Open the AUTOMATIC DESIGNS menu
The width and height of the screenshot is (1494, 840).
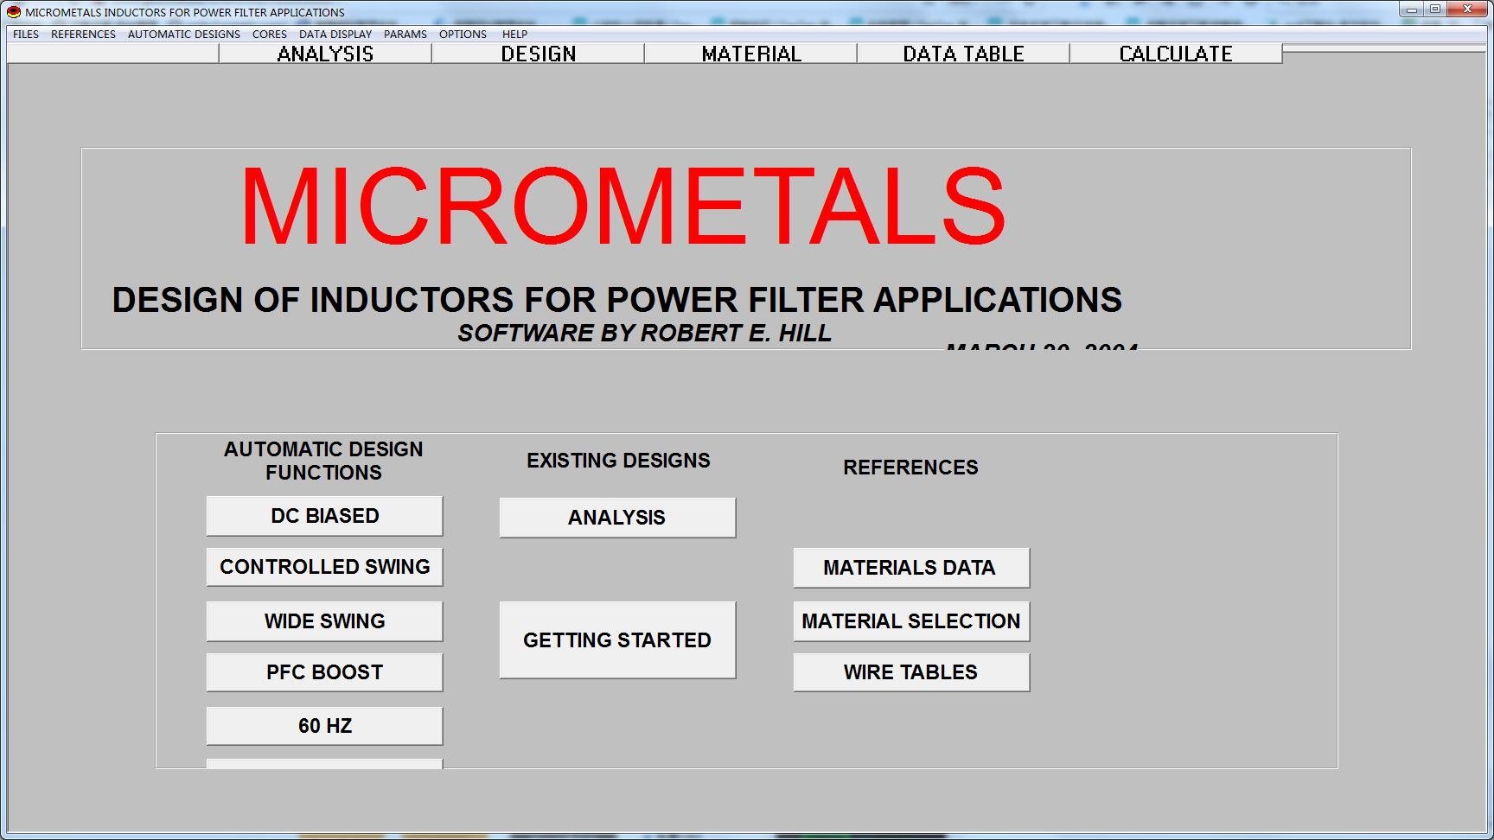coord(184,35)
